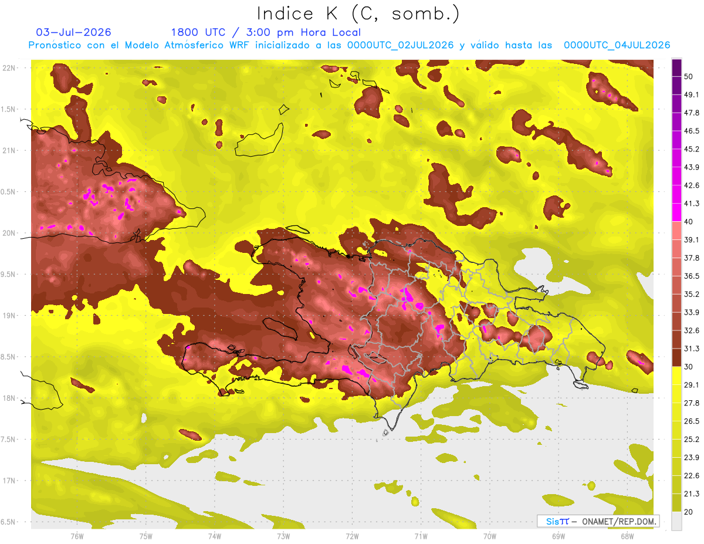Viewport: 704px width, 544px height.
Task: Click the '20' colorbar label
Action: (x=689, y=512)
